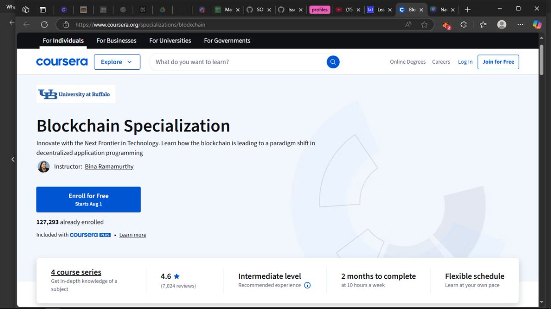Viewport: 551px width, 309px height.
Task: Click the 4.6 star rating
Action: pyautogui.click(x=170, y=276)
